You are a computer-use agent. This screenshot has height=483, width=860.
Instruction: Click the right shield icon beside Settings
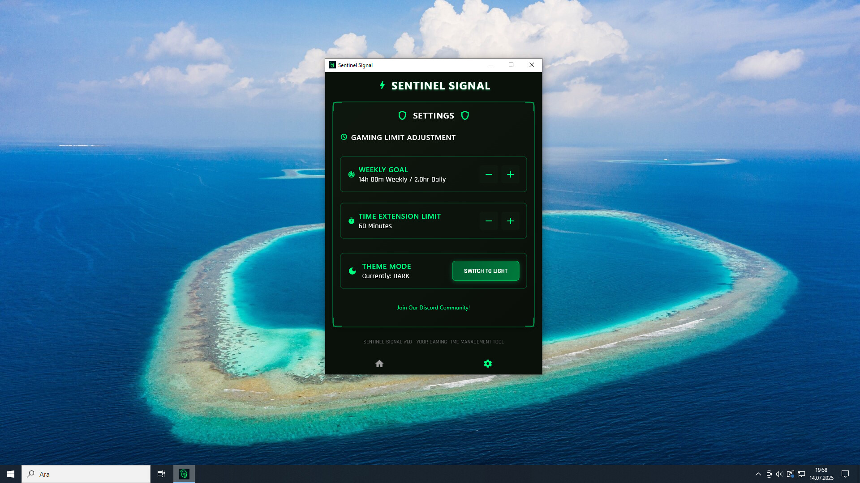point(465,115)
